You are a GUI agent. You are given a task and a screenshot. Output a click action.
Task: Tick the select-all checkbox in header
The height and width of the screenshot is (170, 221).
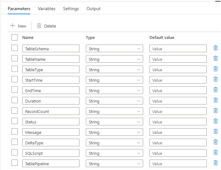tap(15, 37)
